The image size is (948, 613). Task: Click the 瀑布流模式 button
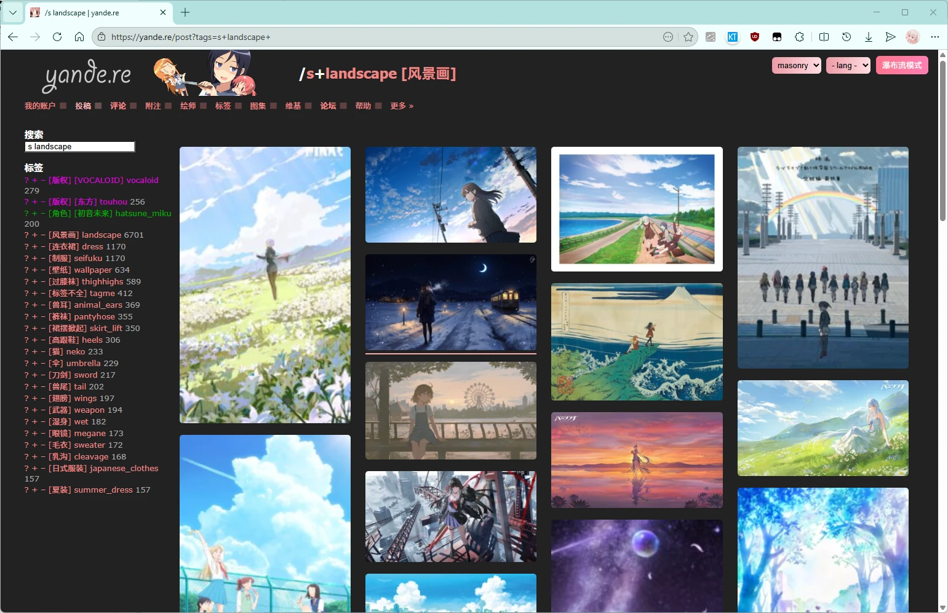[x=902, y=65]
